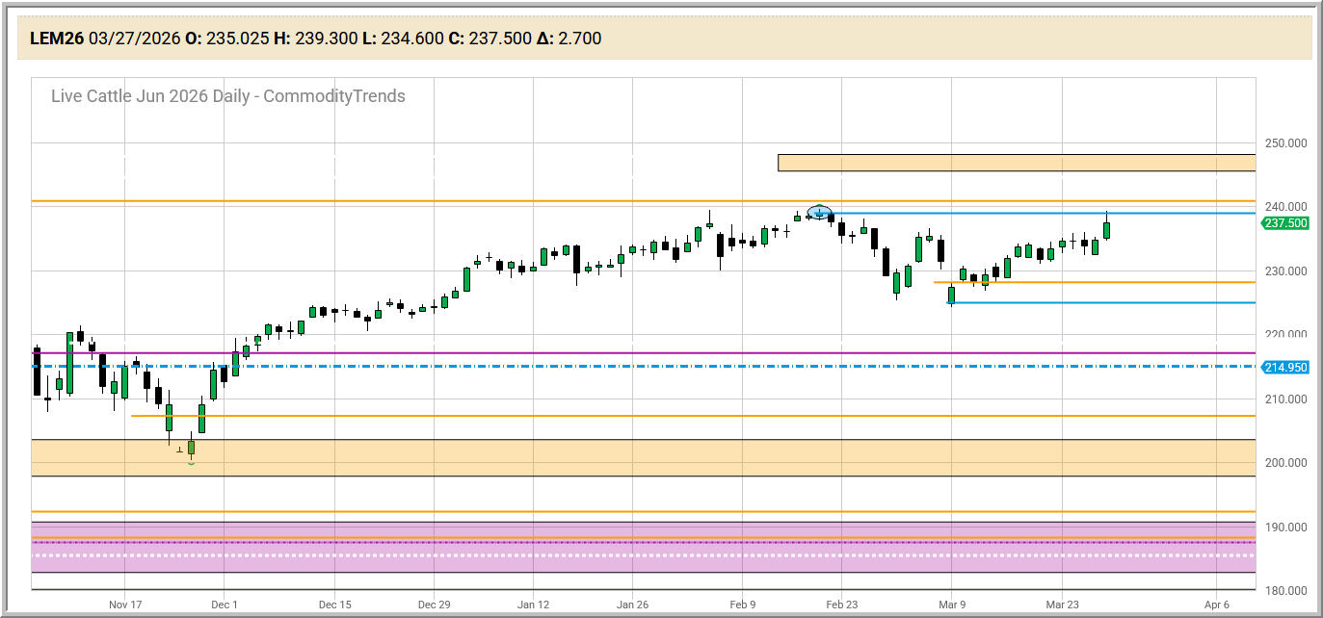
Task: Click the Dec 15 date label on time axis
Action: (x=333, y=605)
